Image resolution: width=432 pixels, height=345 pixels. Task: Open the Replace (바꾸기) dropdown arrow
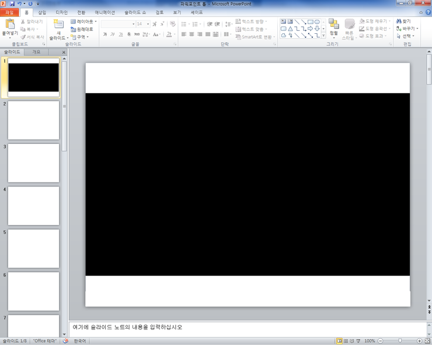(x=417, y=29)
